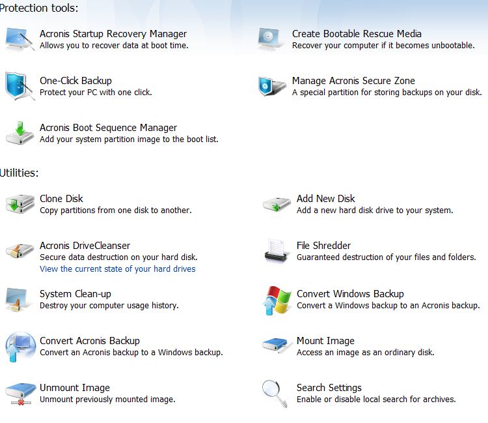Click the Convert Acronis Backup icon

coord(20,347)
